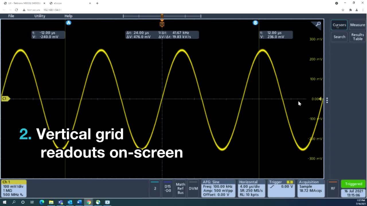The width and height of the screenshot is (367, 206).
Task: Enable the RF channel
Action: click(333, 188)
